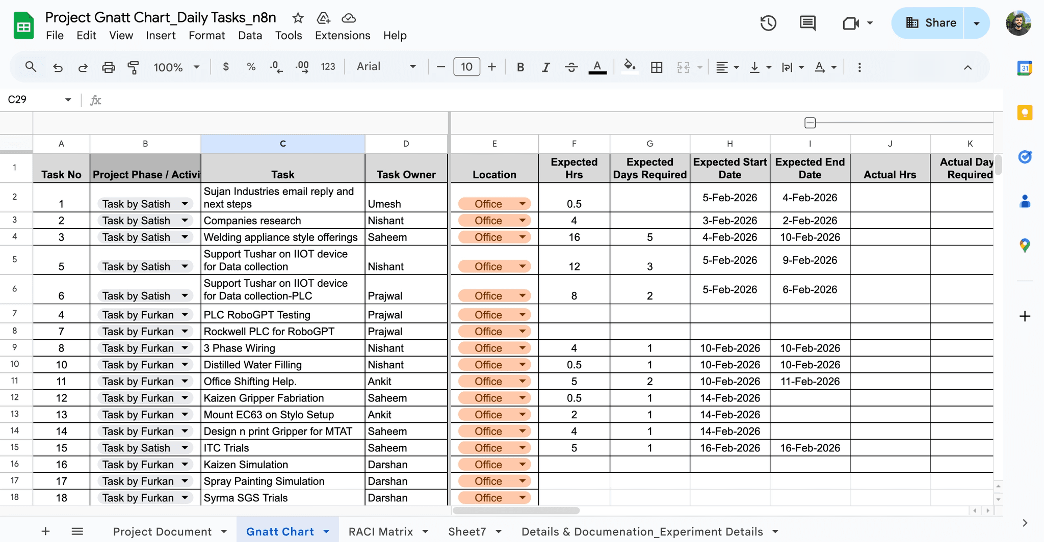Select the Paint format tool

tap(134, 67)
